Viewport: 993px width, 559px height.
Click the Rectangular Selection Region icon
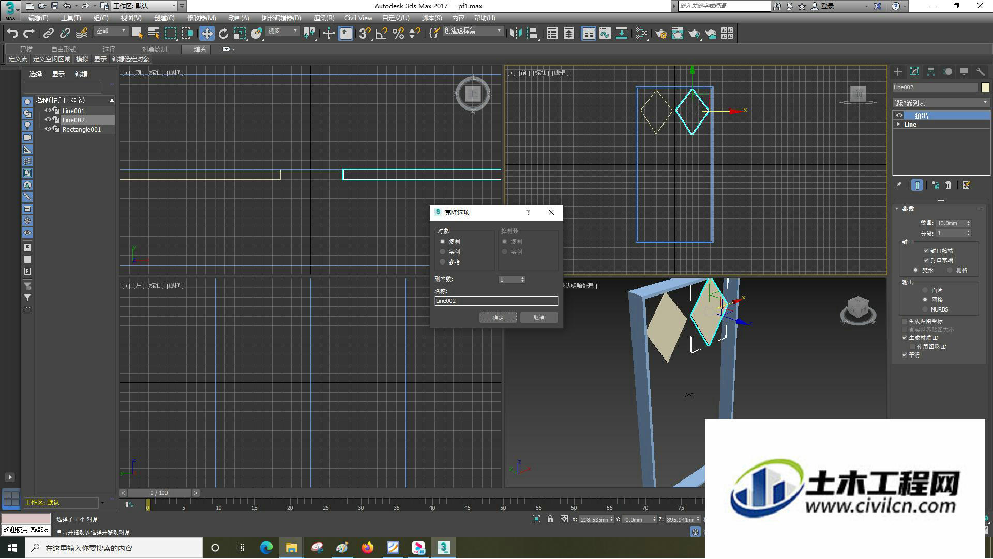pos(171,34)
